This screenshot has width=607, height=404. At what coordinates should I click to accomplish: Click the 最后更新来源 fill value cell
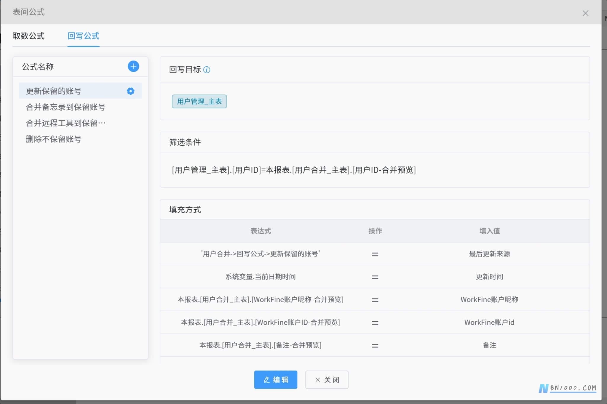(489, 254)
